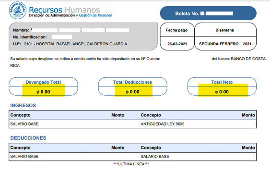Click the U.E: label
Viewport: 270px width, 173px height.
coord(17,44)
